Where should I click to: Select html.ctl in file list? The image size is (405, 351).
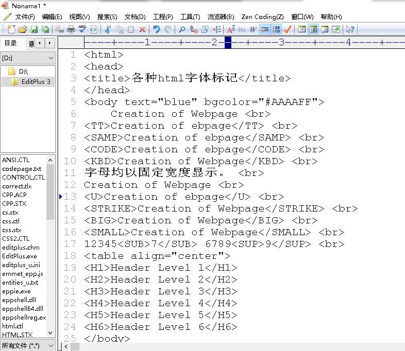coord(13,326)
